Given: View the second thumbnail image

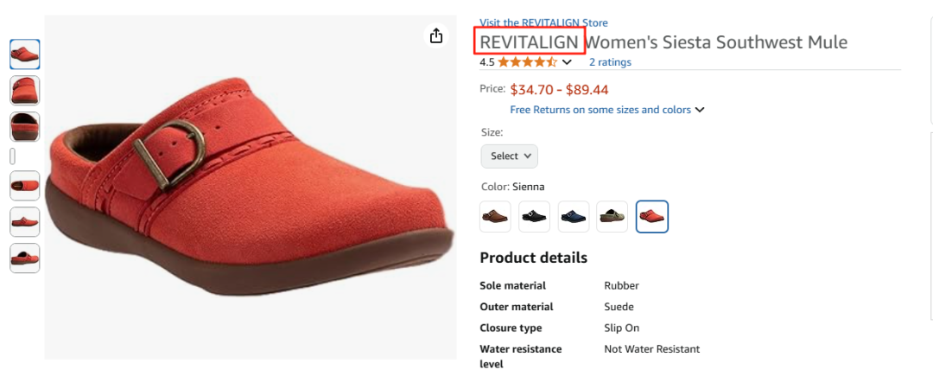Looking at the screenshot, I should (x=24, y=90).
